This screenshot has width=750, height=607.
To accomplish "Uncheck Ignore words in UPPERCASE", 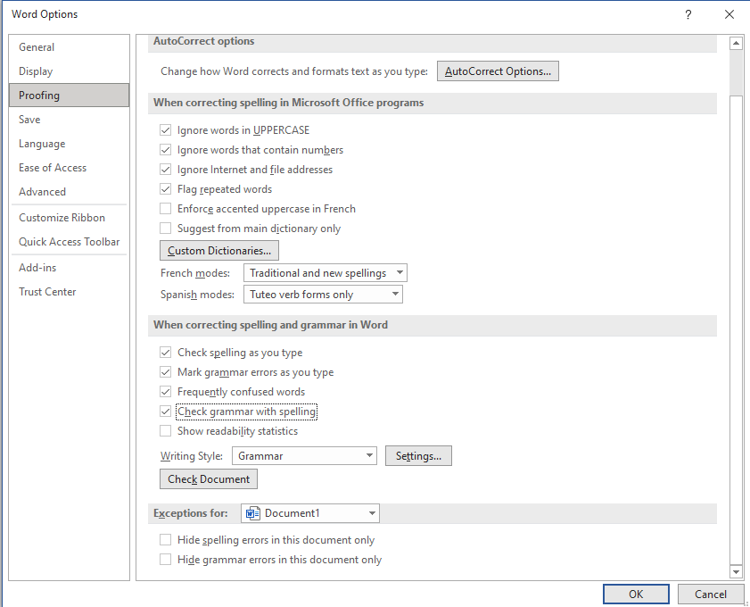I will (x=165, y=130).
